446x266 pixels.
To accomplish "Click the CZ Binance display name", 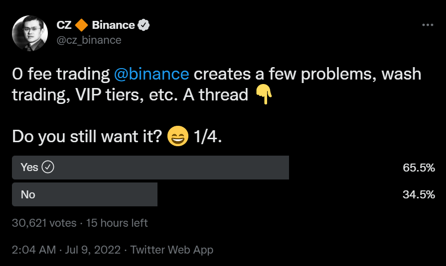I will pos(99,25).
